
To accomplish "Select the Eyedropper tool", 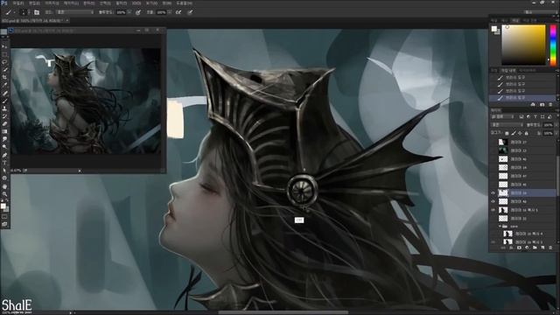I will click(x=4, y=85).
